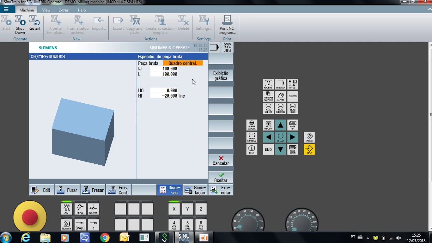Open the View ribbon tab
The image size is (432, 243).
tap(46, 10)
